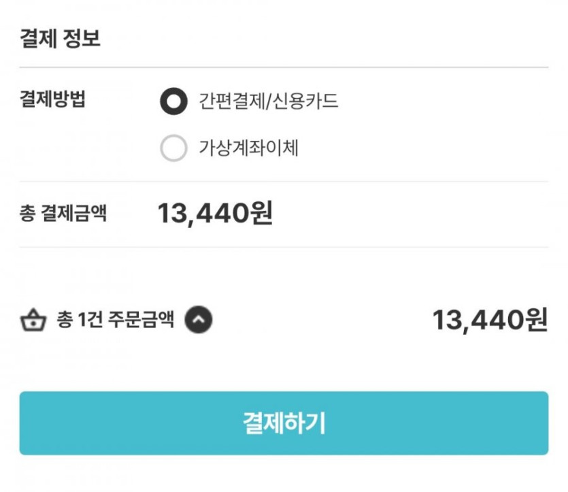Click the divider line below 총 결제금액 row
The image size is (568, 492).
coord(284,247)
